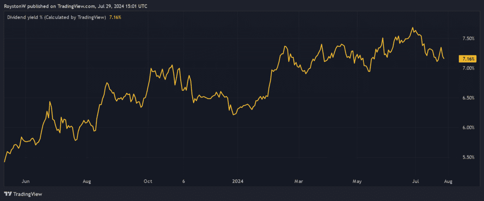The image size is (484, 201).
Task: Click the 5.50% y-axis label
Action: coord(468,158)
